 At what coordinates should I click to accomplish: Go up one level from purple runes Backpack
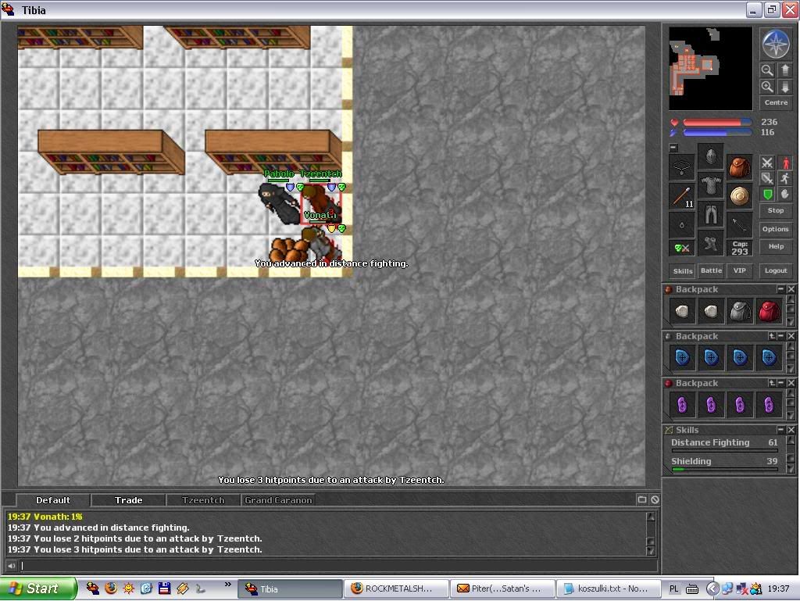(x=772, y=383)
